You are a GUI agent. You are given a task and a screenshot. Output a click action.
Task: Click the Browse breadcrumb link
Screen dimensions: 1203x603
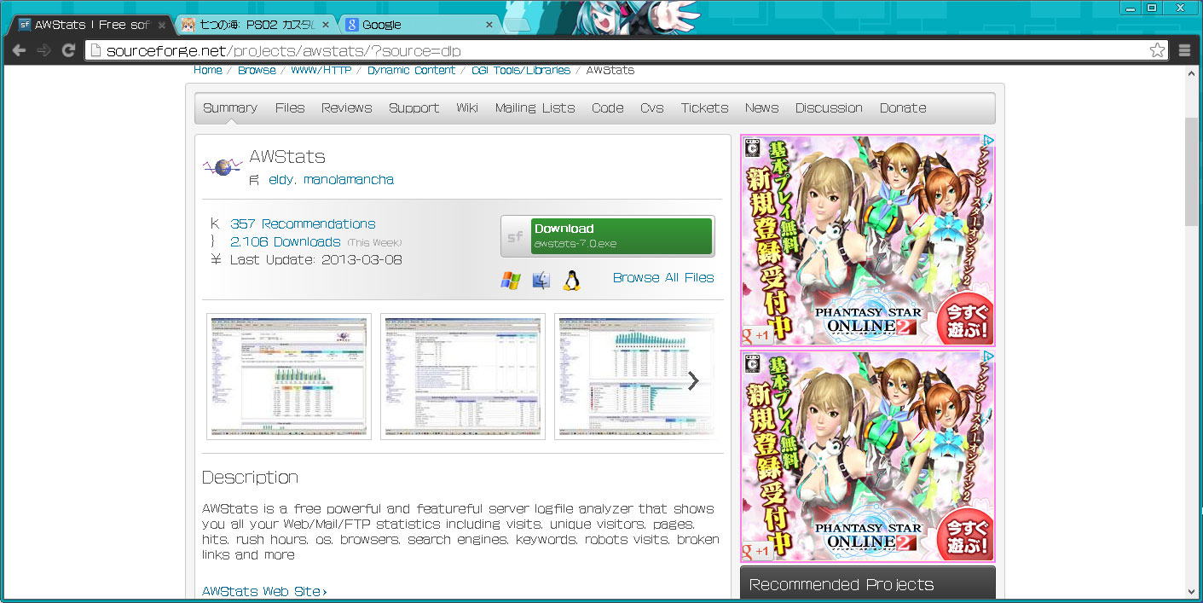257,70
